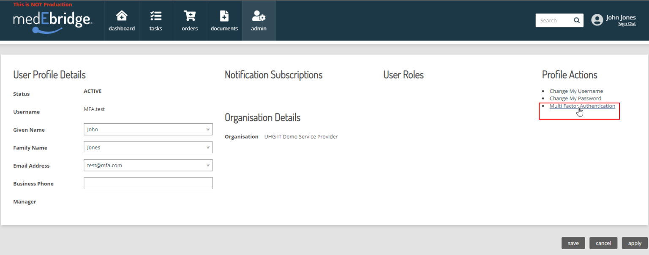Screen dimensions: 649x255
Task: Open the John Jones profile avatar icon
Action: (x=597, y=19)
